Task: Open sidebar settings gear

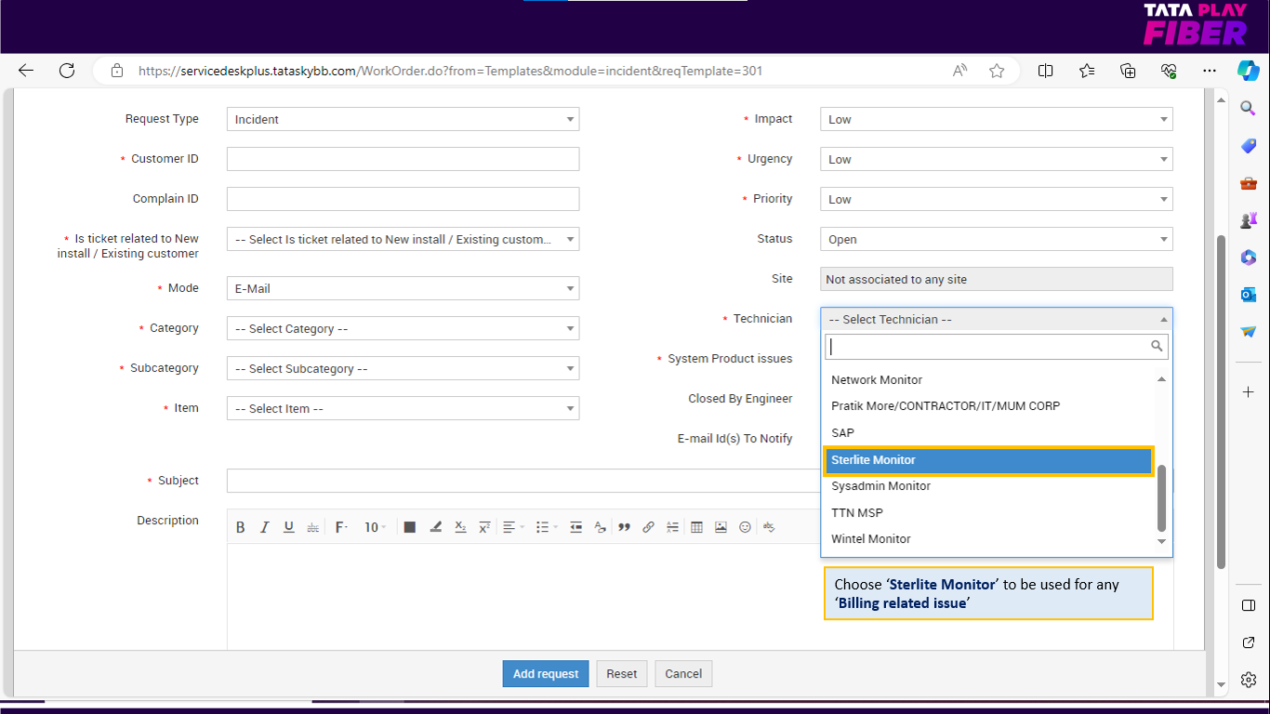Action: tap(1249, 680)
